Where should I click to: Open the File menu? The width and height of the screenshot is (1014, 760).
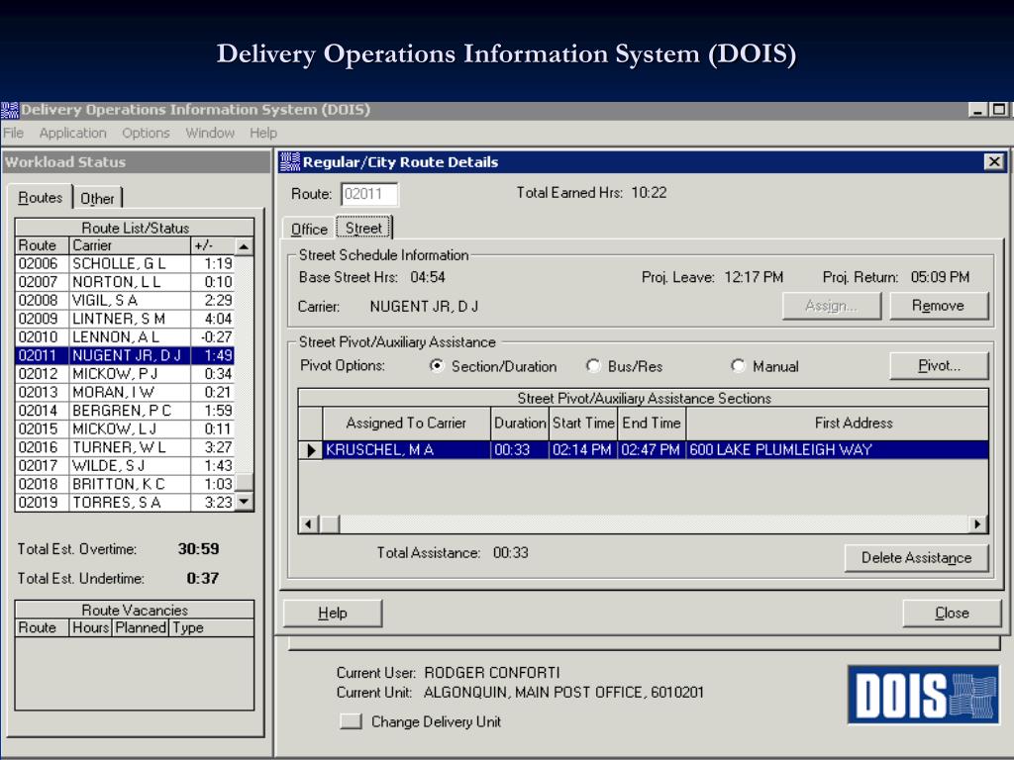tap(13, 134)
